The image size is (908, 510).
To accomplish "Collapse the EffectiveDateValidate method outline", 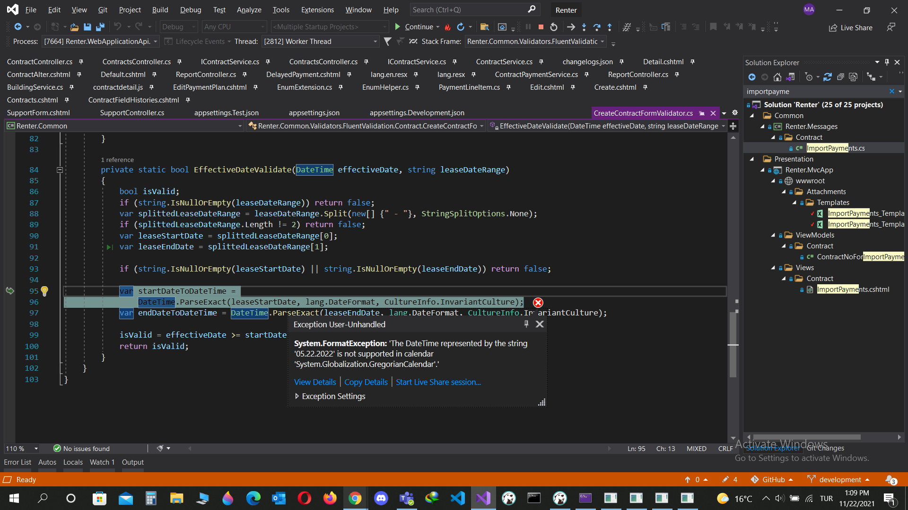I will 60,170.
